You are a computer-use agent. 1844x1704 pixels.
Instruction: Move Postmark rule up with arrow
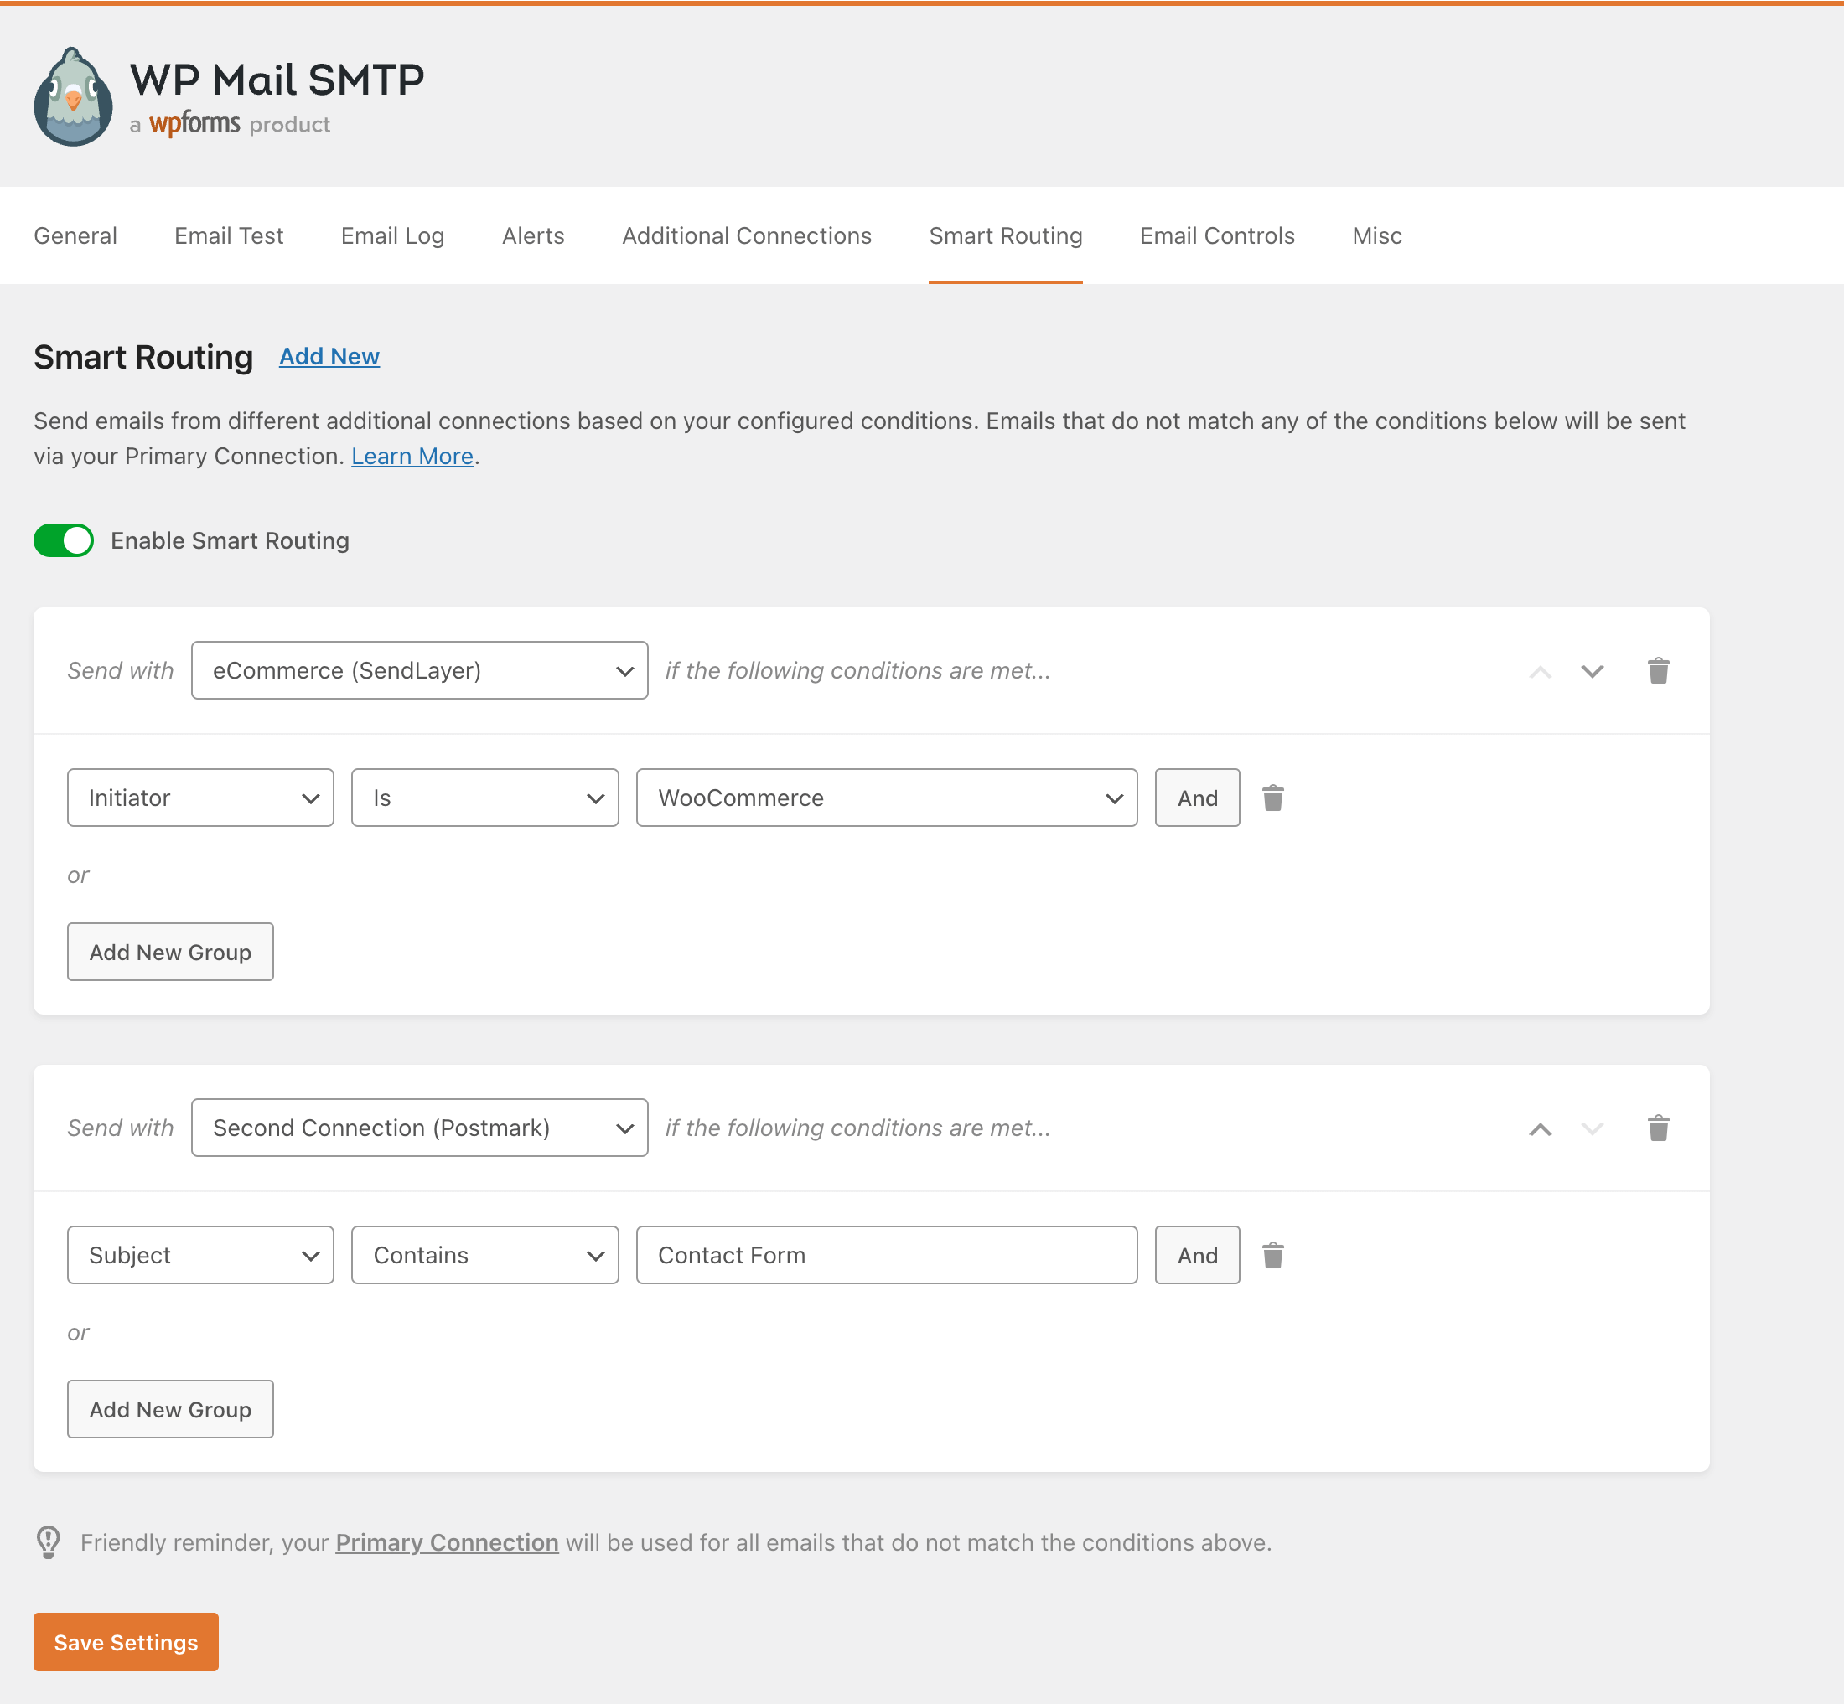tap(1540, 1128)
